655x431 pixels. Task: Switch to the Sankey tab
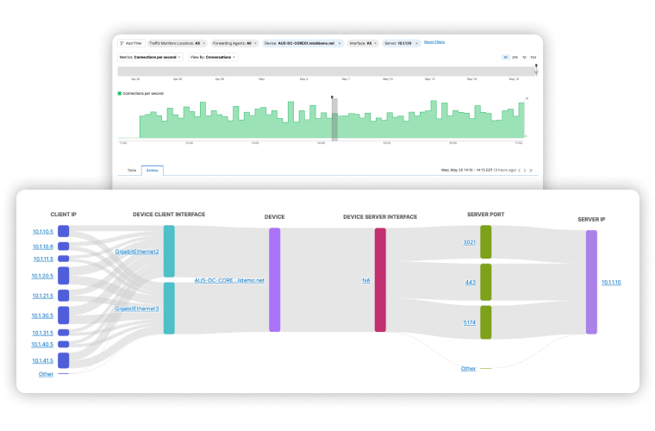tap(152, 171)
